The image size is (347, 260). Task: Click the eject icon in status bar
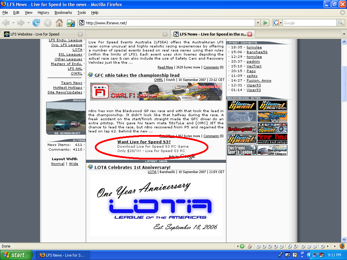[303, 246]
